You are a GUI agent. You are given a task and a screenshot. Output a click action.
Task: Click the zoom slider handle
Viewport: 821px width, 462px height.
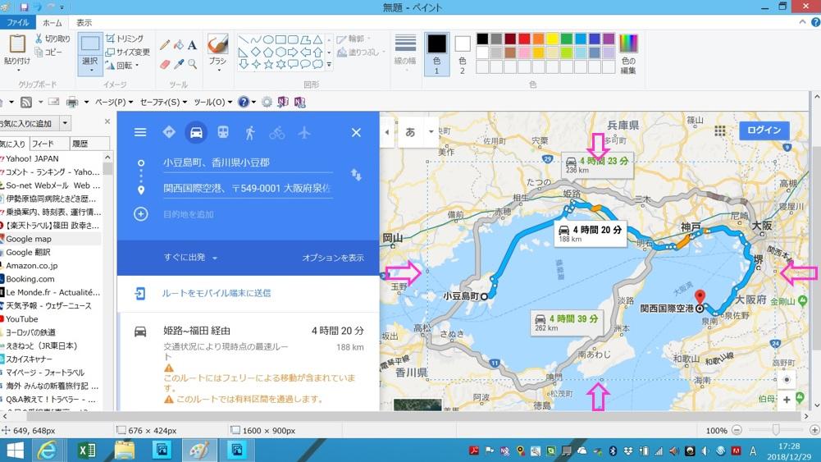click(776, 430)
